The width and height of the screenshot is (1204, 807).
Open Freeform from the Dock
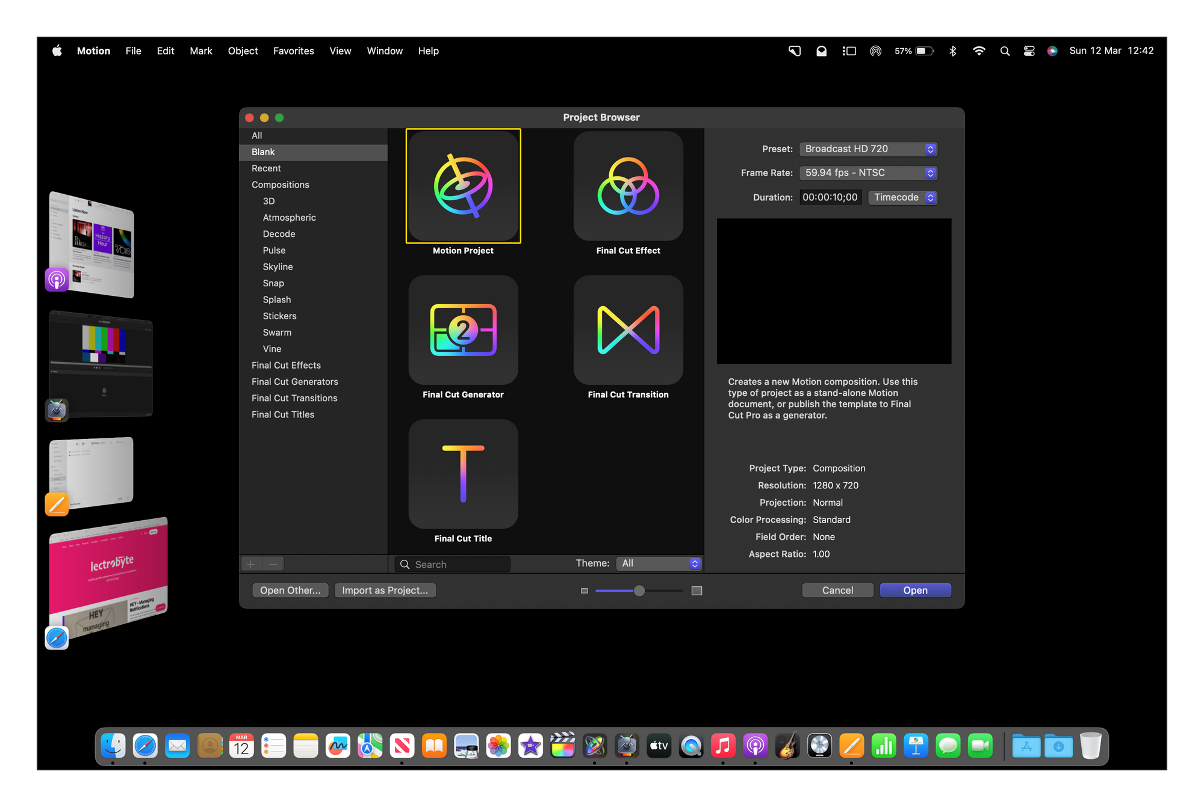coord(338,746)
